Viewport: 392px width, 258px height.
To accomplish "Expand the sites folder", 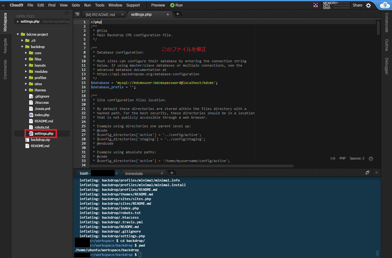I will 27,84.
